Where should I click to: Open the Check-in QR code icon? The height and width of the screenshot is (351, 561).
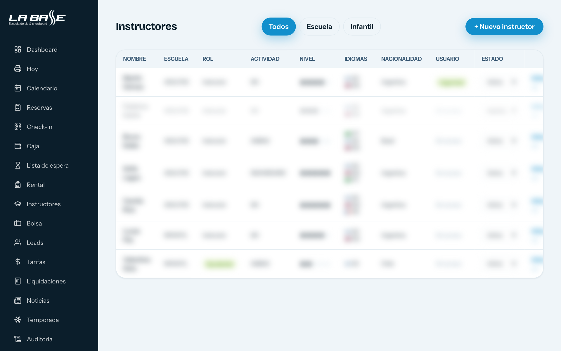tap(18, 127)
